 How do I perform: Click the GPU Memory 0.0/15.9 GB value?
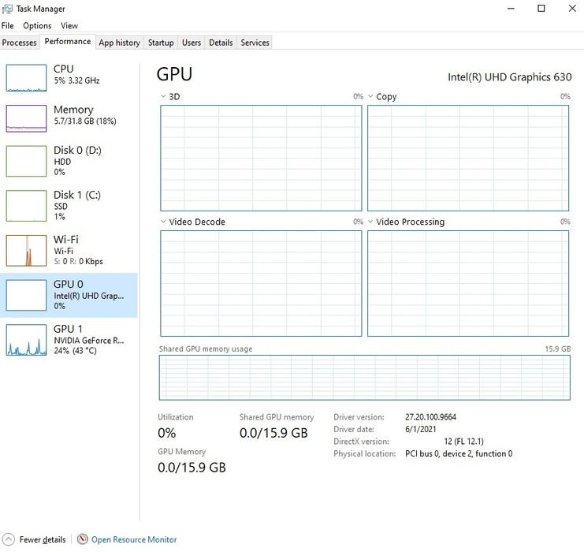[x=192, y=468]
